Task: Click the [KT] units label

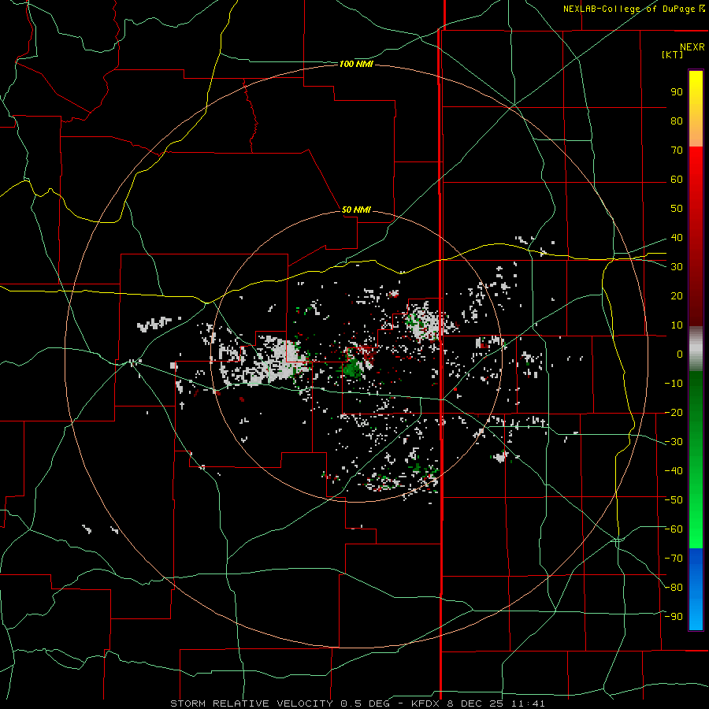Action: (x=673, y=54)
